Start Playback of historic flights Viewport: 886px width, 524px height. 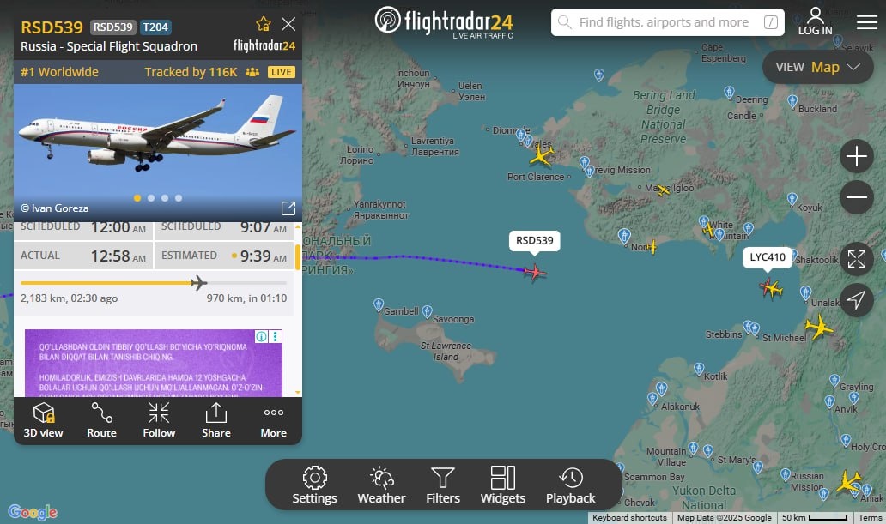pos(571,485)
